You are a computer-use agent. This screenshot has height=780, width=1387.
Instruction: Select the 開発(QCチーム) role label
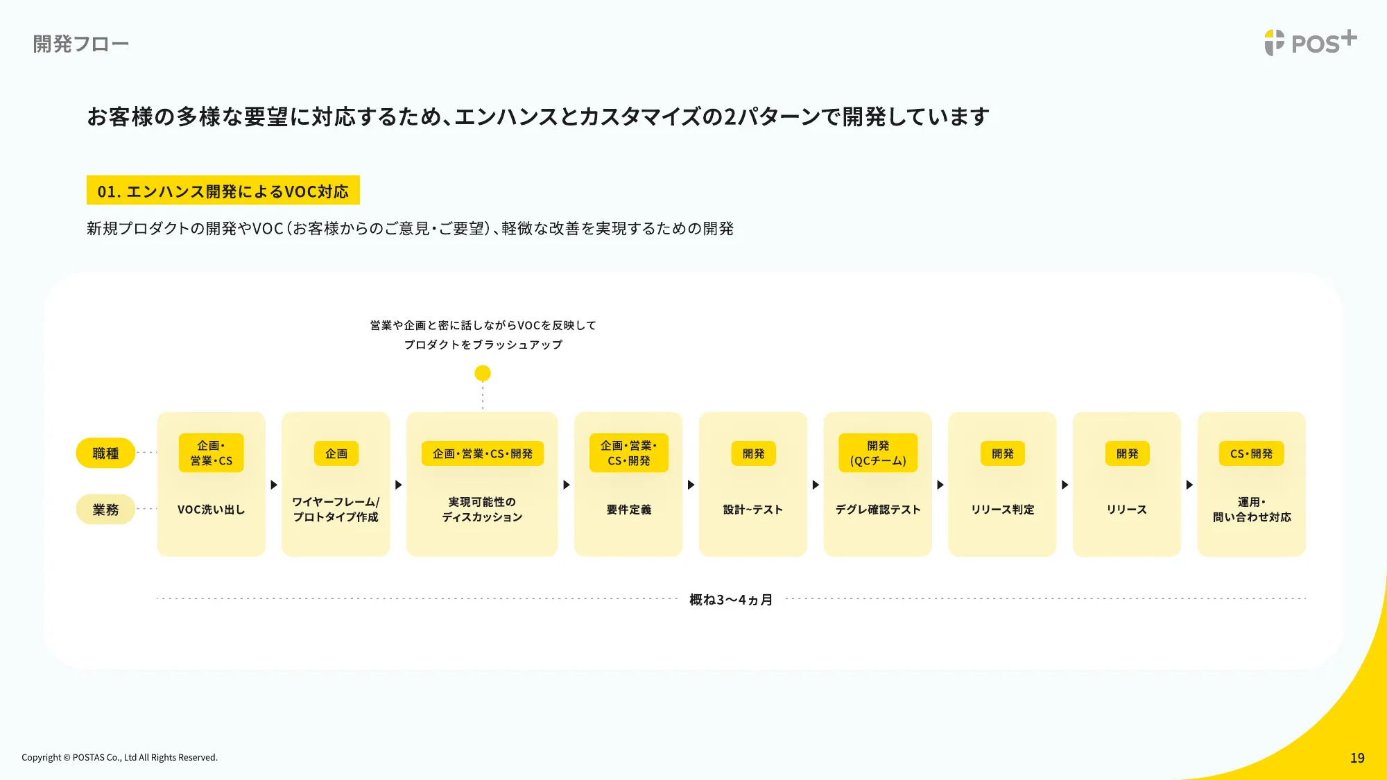[877, 452]
